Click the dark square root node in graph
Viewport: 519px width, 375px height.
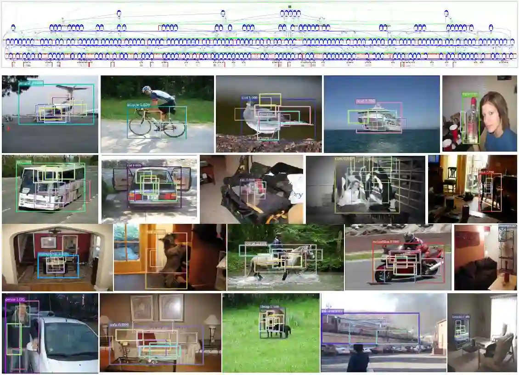click(290, 6)
